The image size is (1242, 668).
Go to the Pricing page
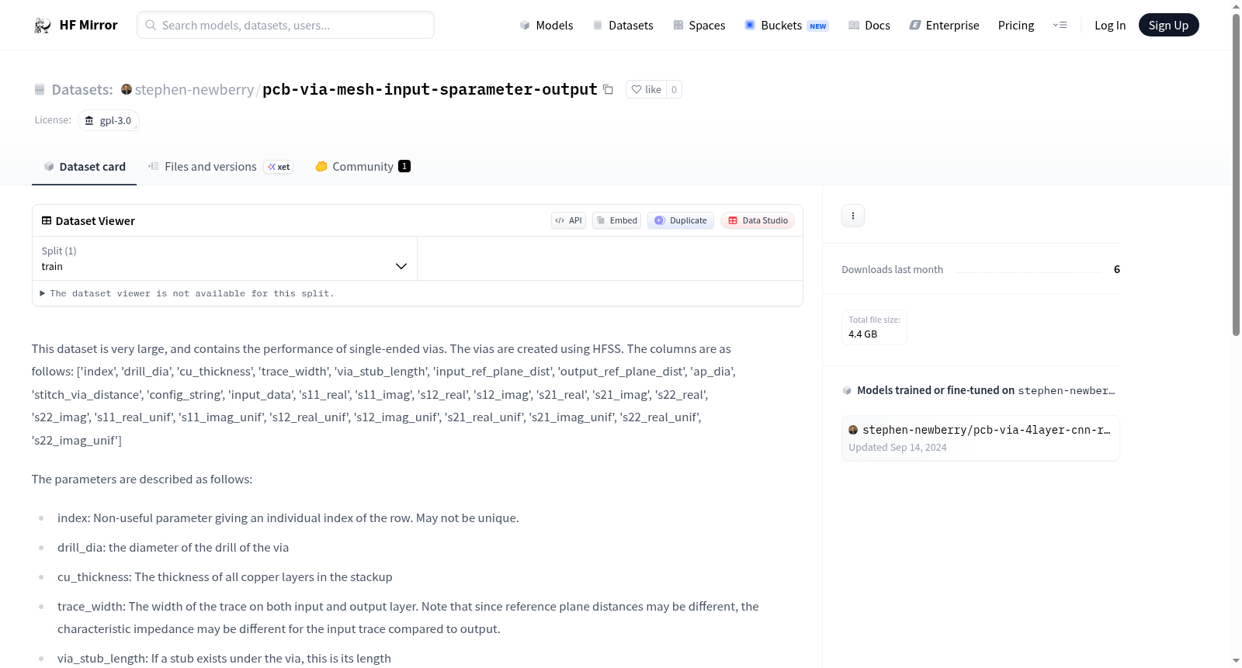[1016, 26]
